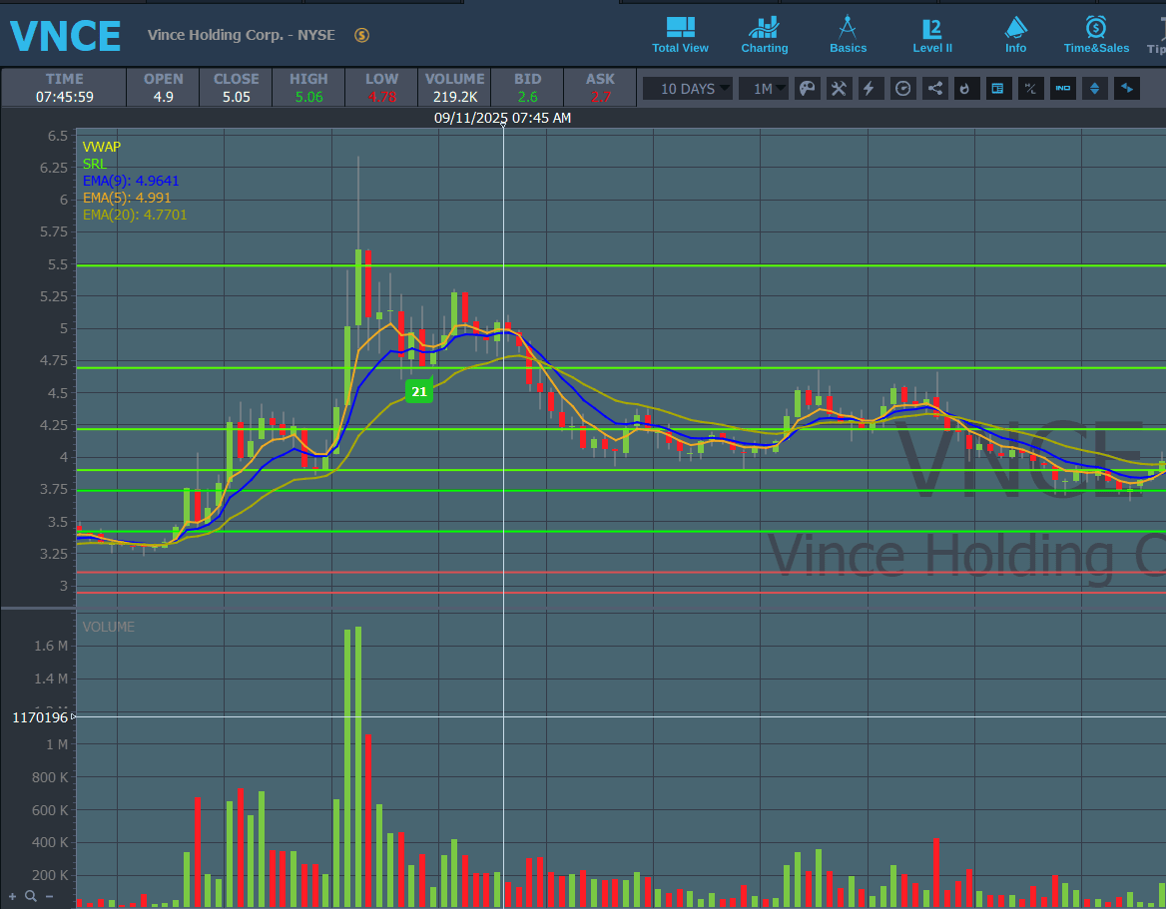Toggle the high/low H/L display
Screen dimensions: 1166x909
pos(1030,89)
